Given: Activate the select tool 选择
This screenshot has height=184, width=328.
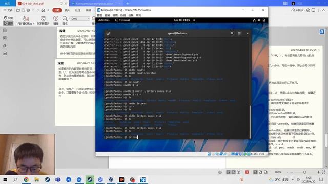Looking at the screenshot, I should 8,24.
